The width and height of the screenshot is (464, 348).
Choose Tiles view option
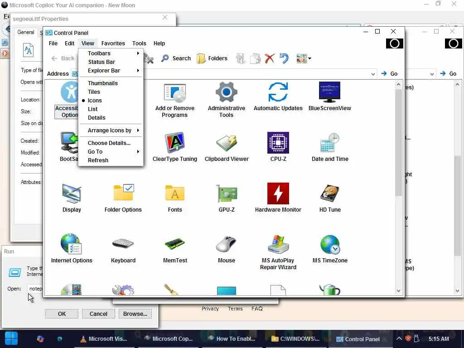(111, 92)
